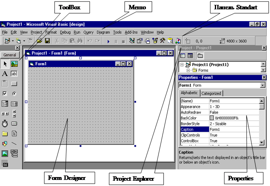Toggle Folders in the Project panel

(x=200, y=56)
